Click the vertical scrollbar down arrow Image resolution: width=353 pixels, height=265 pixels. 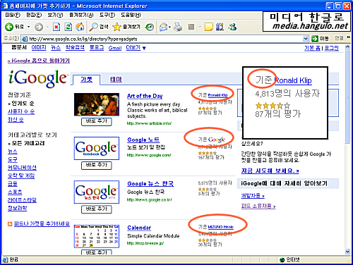click(x=348, y=252)
